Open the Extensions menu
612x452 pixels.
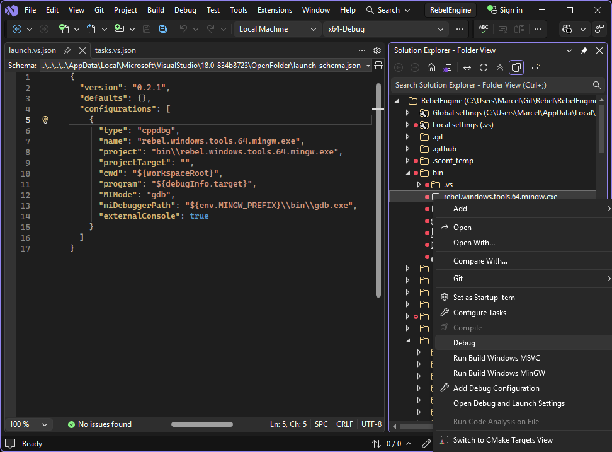[x=275, y=9]
